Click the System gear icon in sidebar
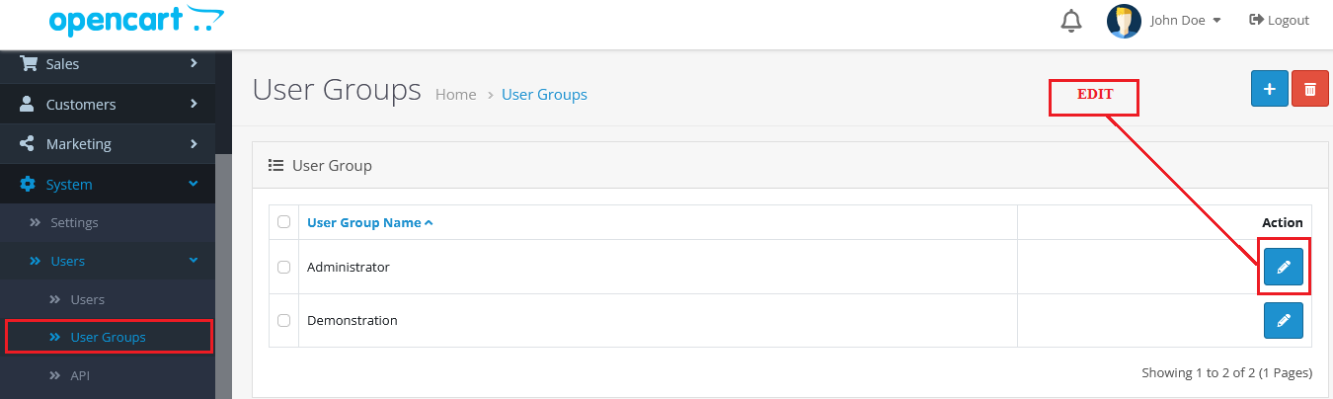 28,185
